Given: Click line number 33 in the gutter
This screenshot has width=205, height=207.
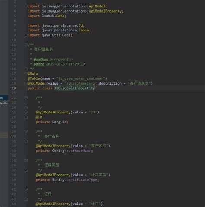Looking at the screenshot, I should click(14, 151).
